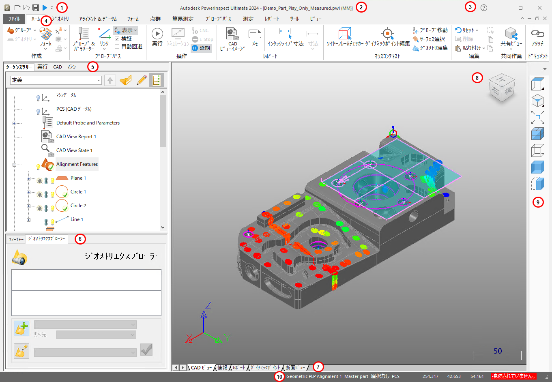Select CAD View State 1 in the tree

74,150
